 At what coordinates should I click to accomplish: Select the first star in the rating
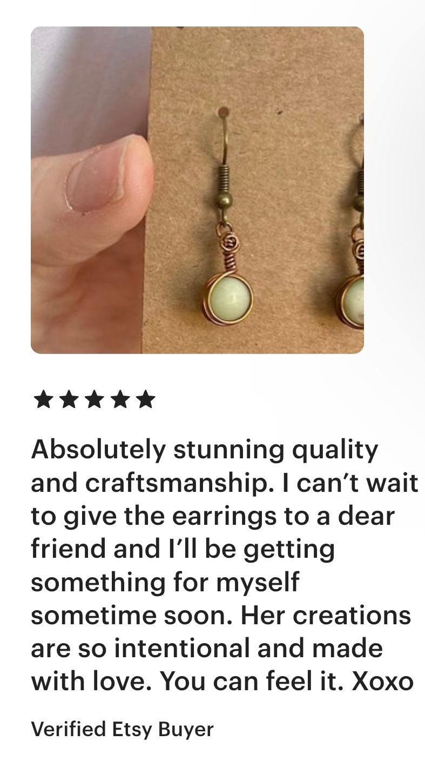coord(43,400)
